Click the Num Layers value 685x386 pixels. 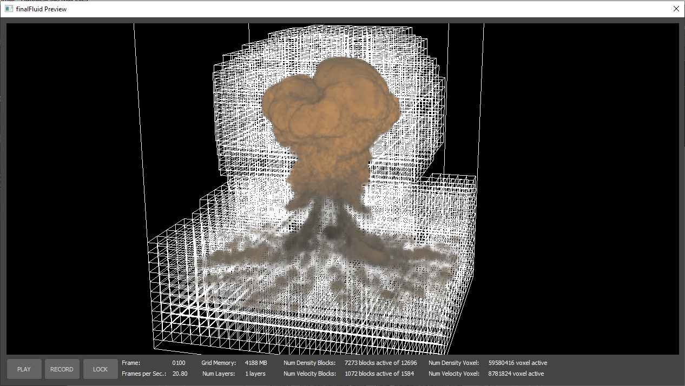tap(255, 374)
